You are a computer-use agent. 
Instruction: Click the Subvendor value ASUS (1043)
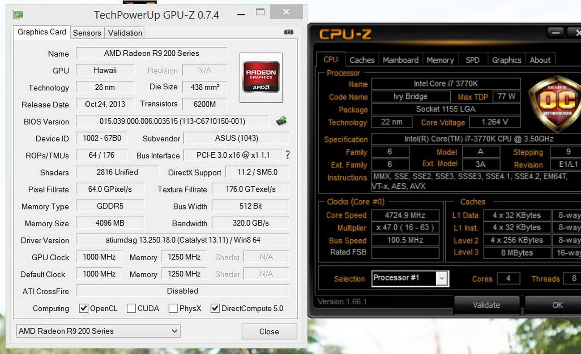tap(236, 138)
